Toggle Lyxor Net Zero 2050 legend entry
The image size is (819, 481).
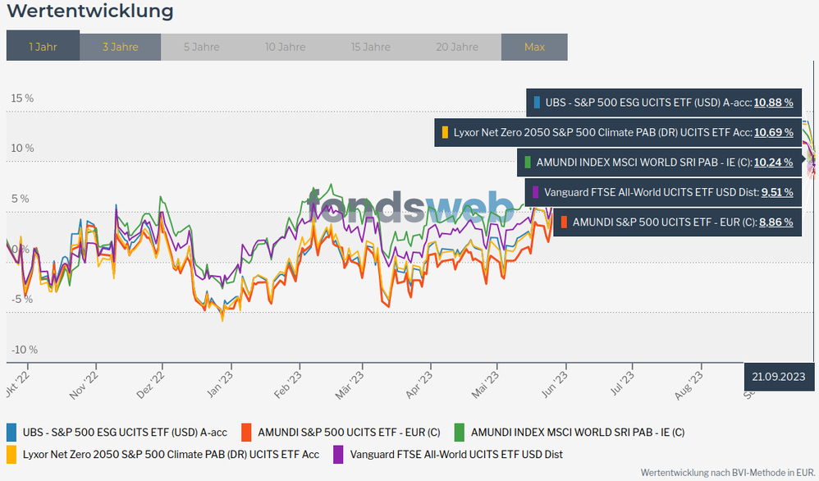171,454
